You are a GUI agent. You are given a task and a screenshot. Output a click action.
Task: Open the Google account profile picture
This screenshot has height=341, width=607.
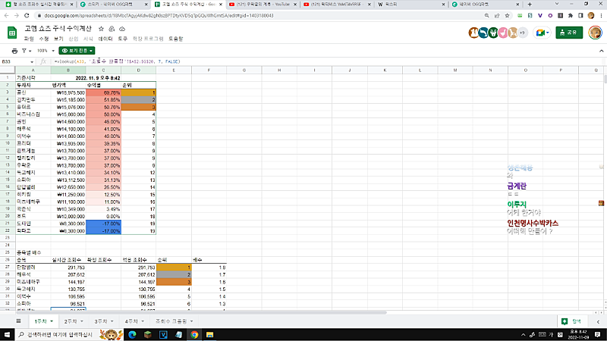click(595, 33)
